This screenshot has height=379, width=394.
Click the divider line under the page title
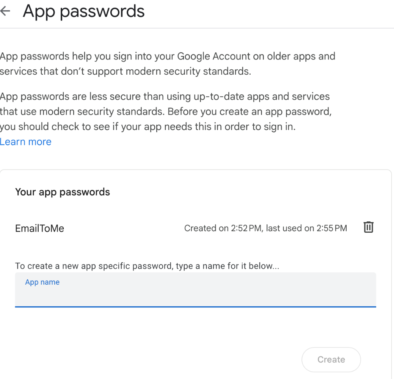pos(197,28)
